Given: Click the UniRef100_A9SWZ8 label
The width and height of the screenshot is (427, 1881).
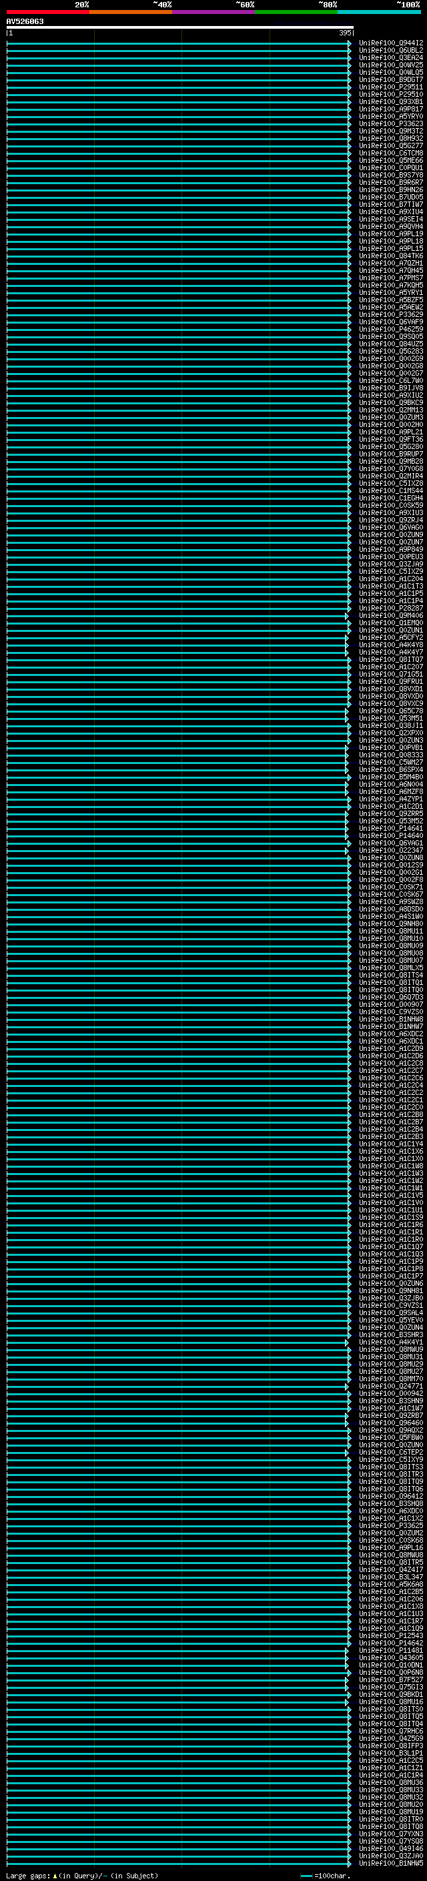Looking at the screenshot, I should [x=391, y=902].
